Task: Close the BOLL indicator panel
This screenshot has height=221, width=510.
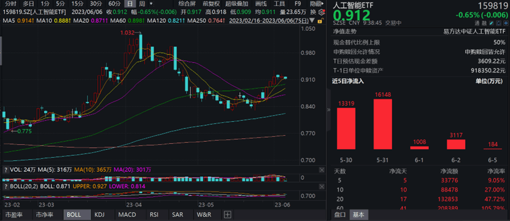Action: (322, 186)
